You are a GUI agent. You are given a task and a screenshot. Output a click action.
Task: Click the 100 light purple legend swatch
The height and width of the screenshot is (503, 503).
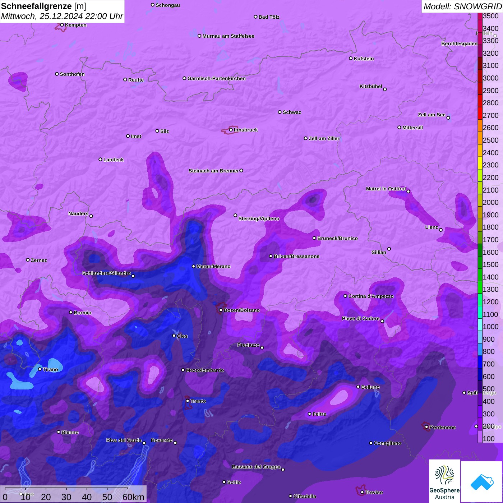coord(480,437)
